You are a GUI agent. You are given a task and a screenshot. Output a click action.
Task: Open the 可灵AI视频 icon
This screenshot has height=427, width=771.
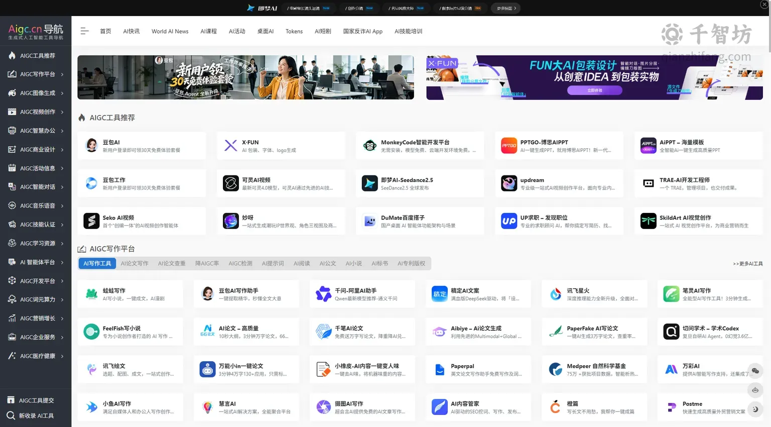coord(230,183)
